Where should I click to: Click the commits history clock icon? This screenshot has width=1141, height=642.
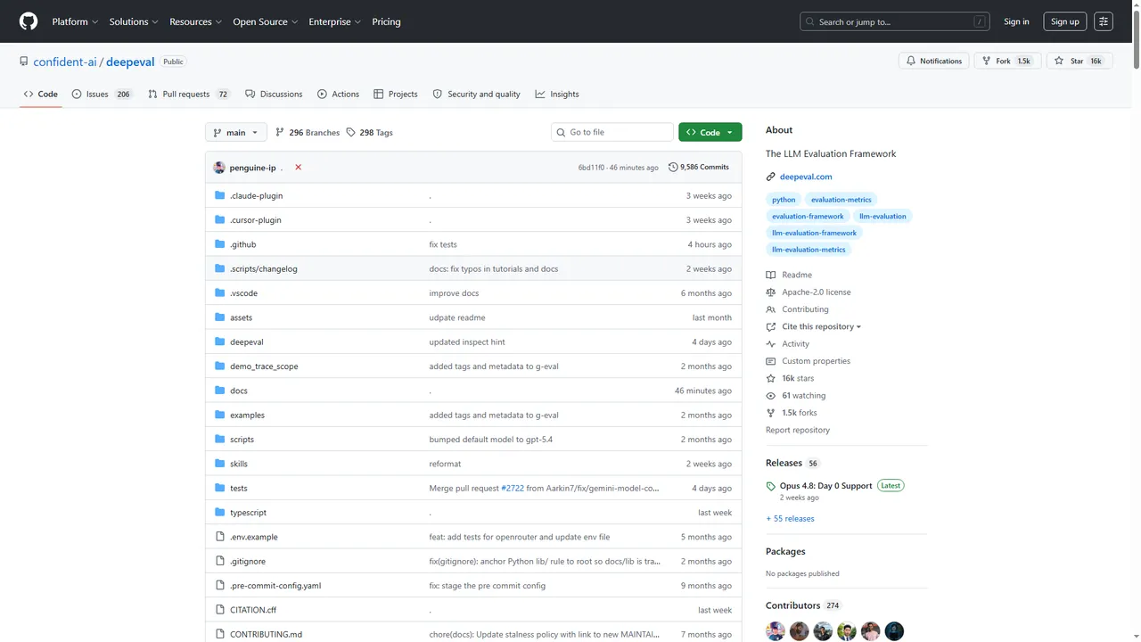pos(673,167)
